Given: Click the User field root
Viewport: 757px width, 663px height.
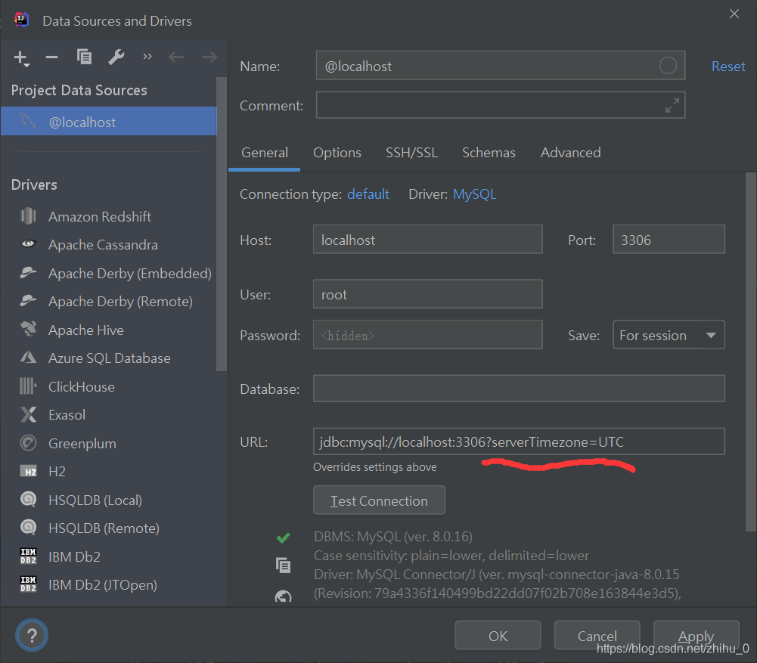Looking at the screenshot, I should tap(428, 294).
